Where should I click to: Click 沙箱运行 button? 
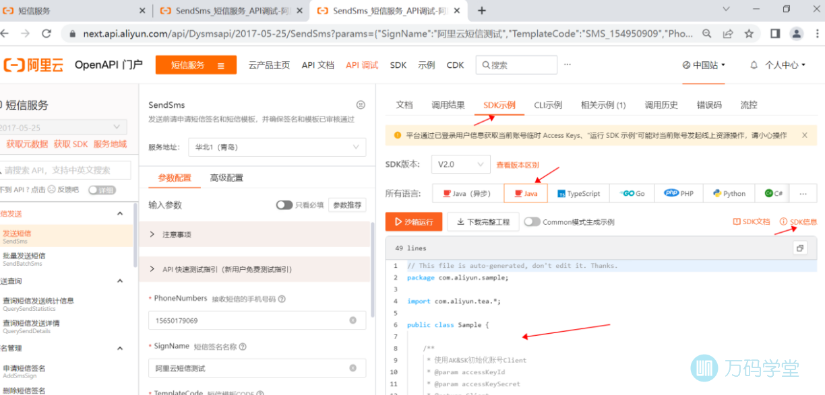click(x=414, y=221)
